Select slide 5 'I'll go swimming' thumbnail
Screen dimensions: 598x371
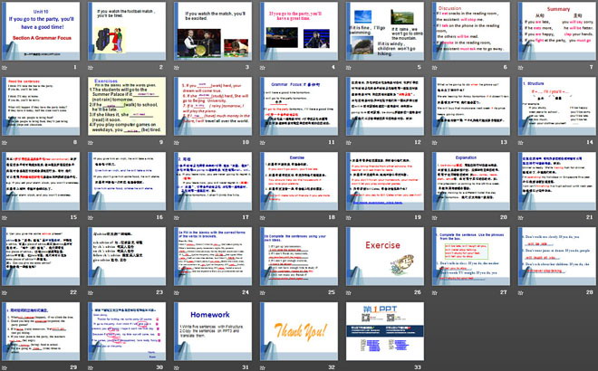pos(385,32)
